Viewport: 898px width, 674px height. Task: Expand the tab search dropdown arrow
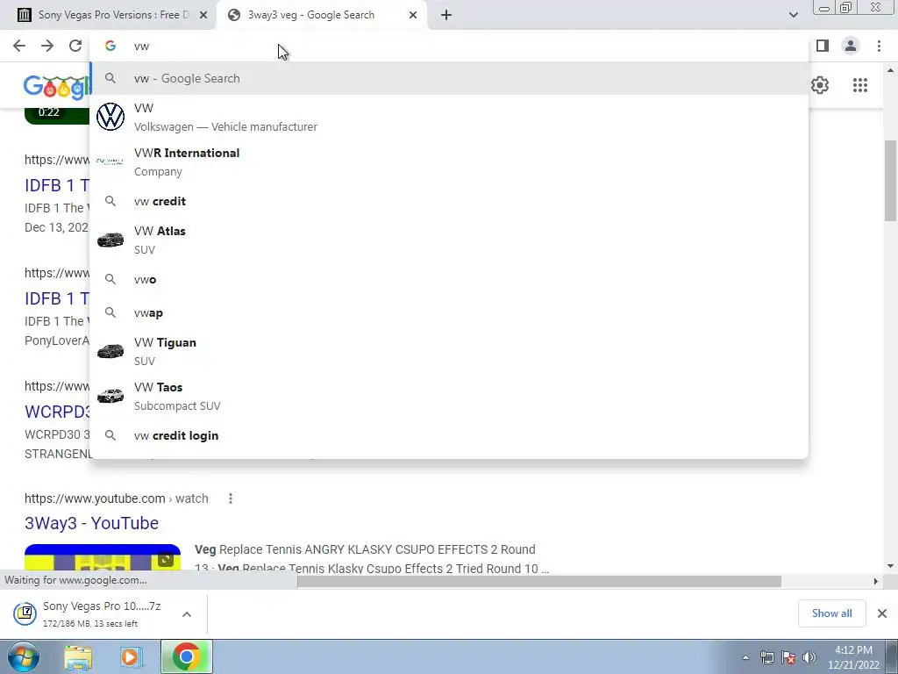click(793, 15)
